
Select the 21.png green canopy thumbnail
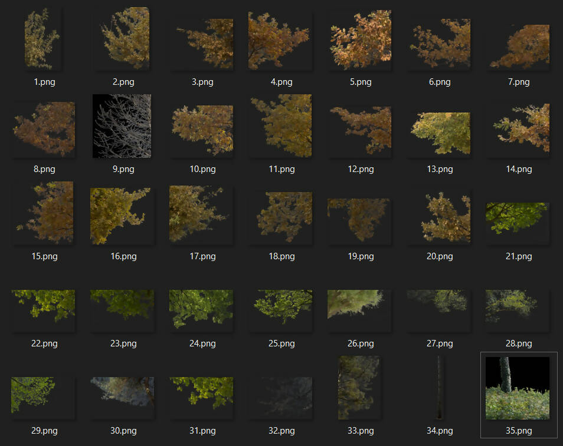(x=518, y=219)
